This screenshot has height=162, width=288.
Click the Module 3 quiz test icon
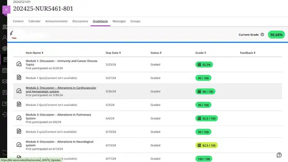point(19,131)
